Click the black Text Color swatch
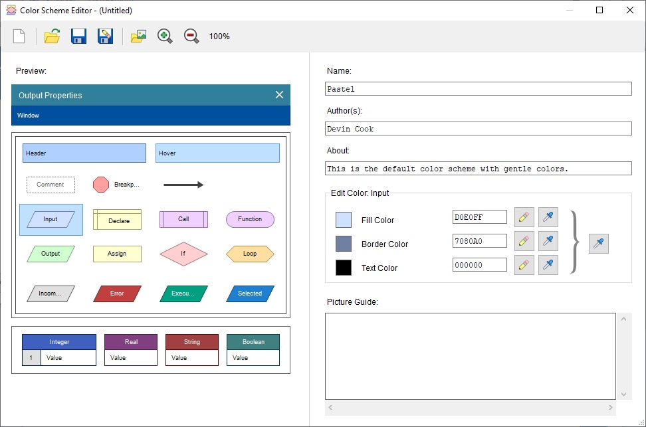This screenshot has height=427, width=646. coord(344,268)
